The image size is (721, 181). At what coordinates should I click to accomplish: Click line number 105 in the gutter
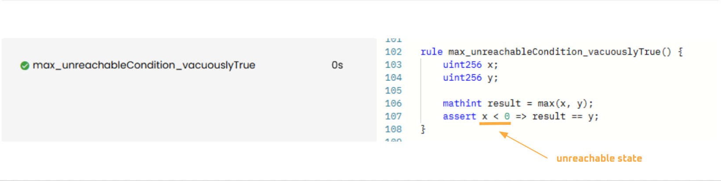click(x=393, y=90)
